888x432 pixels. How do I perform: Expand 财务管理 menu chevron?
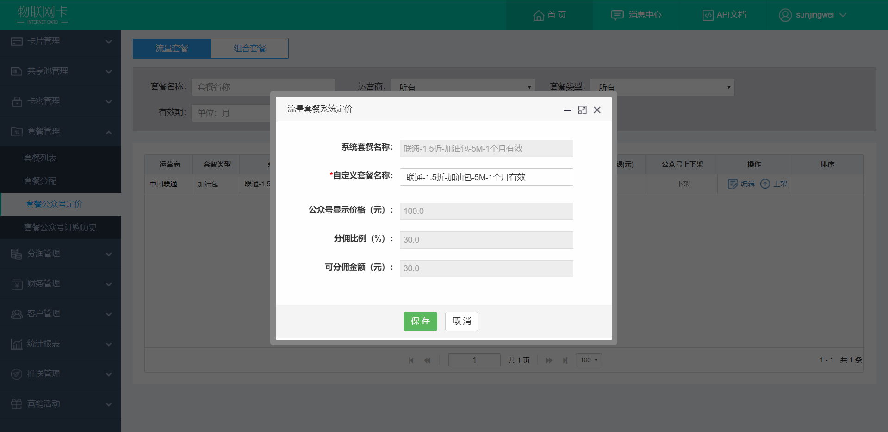coord(109,285)
